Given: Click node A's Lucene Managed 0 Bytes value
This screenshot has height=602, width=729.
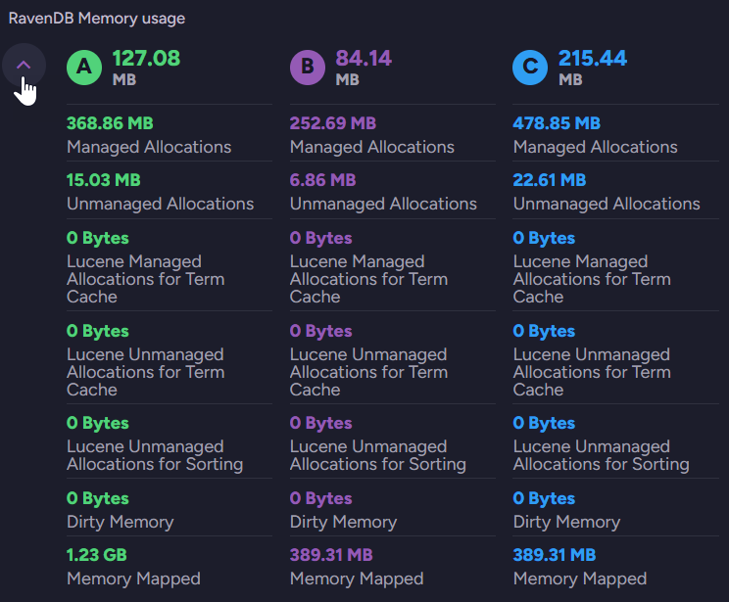Looking at the screenshot, I should click(98, 238).
